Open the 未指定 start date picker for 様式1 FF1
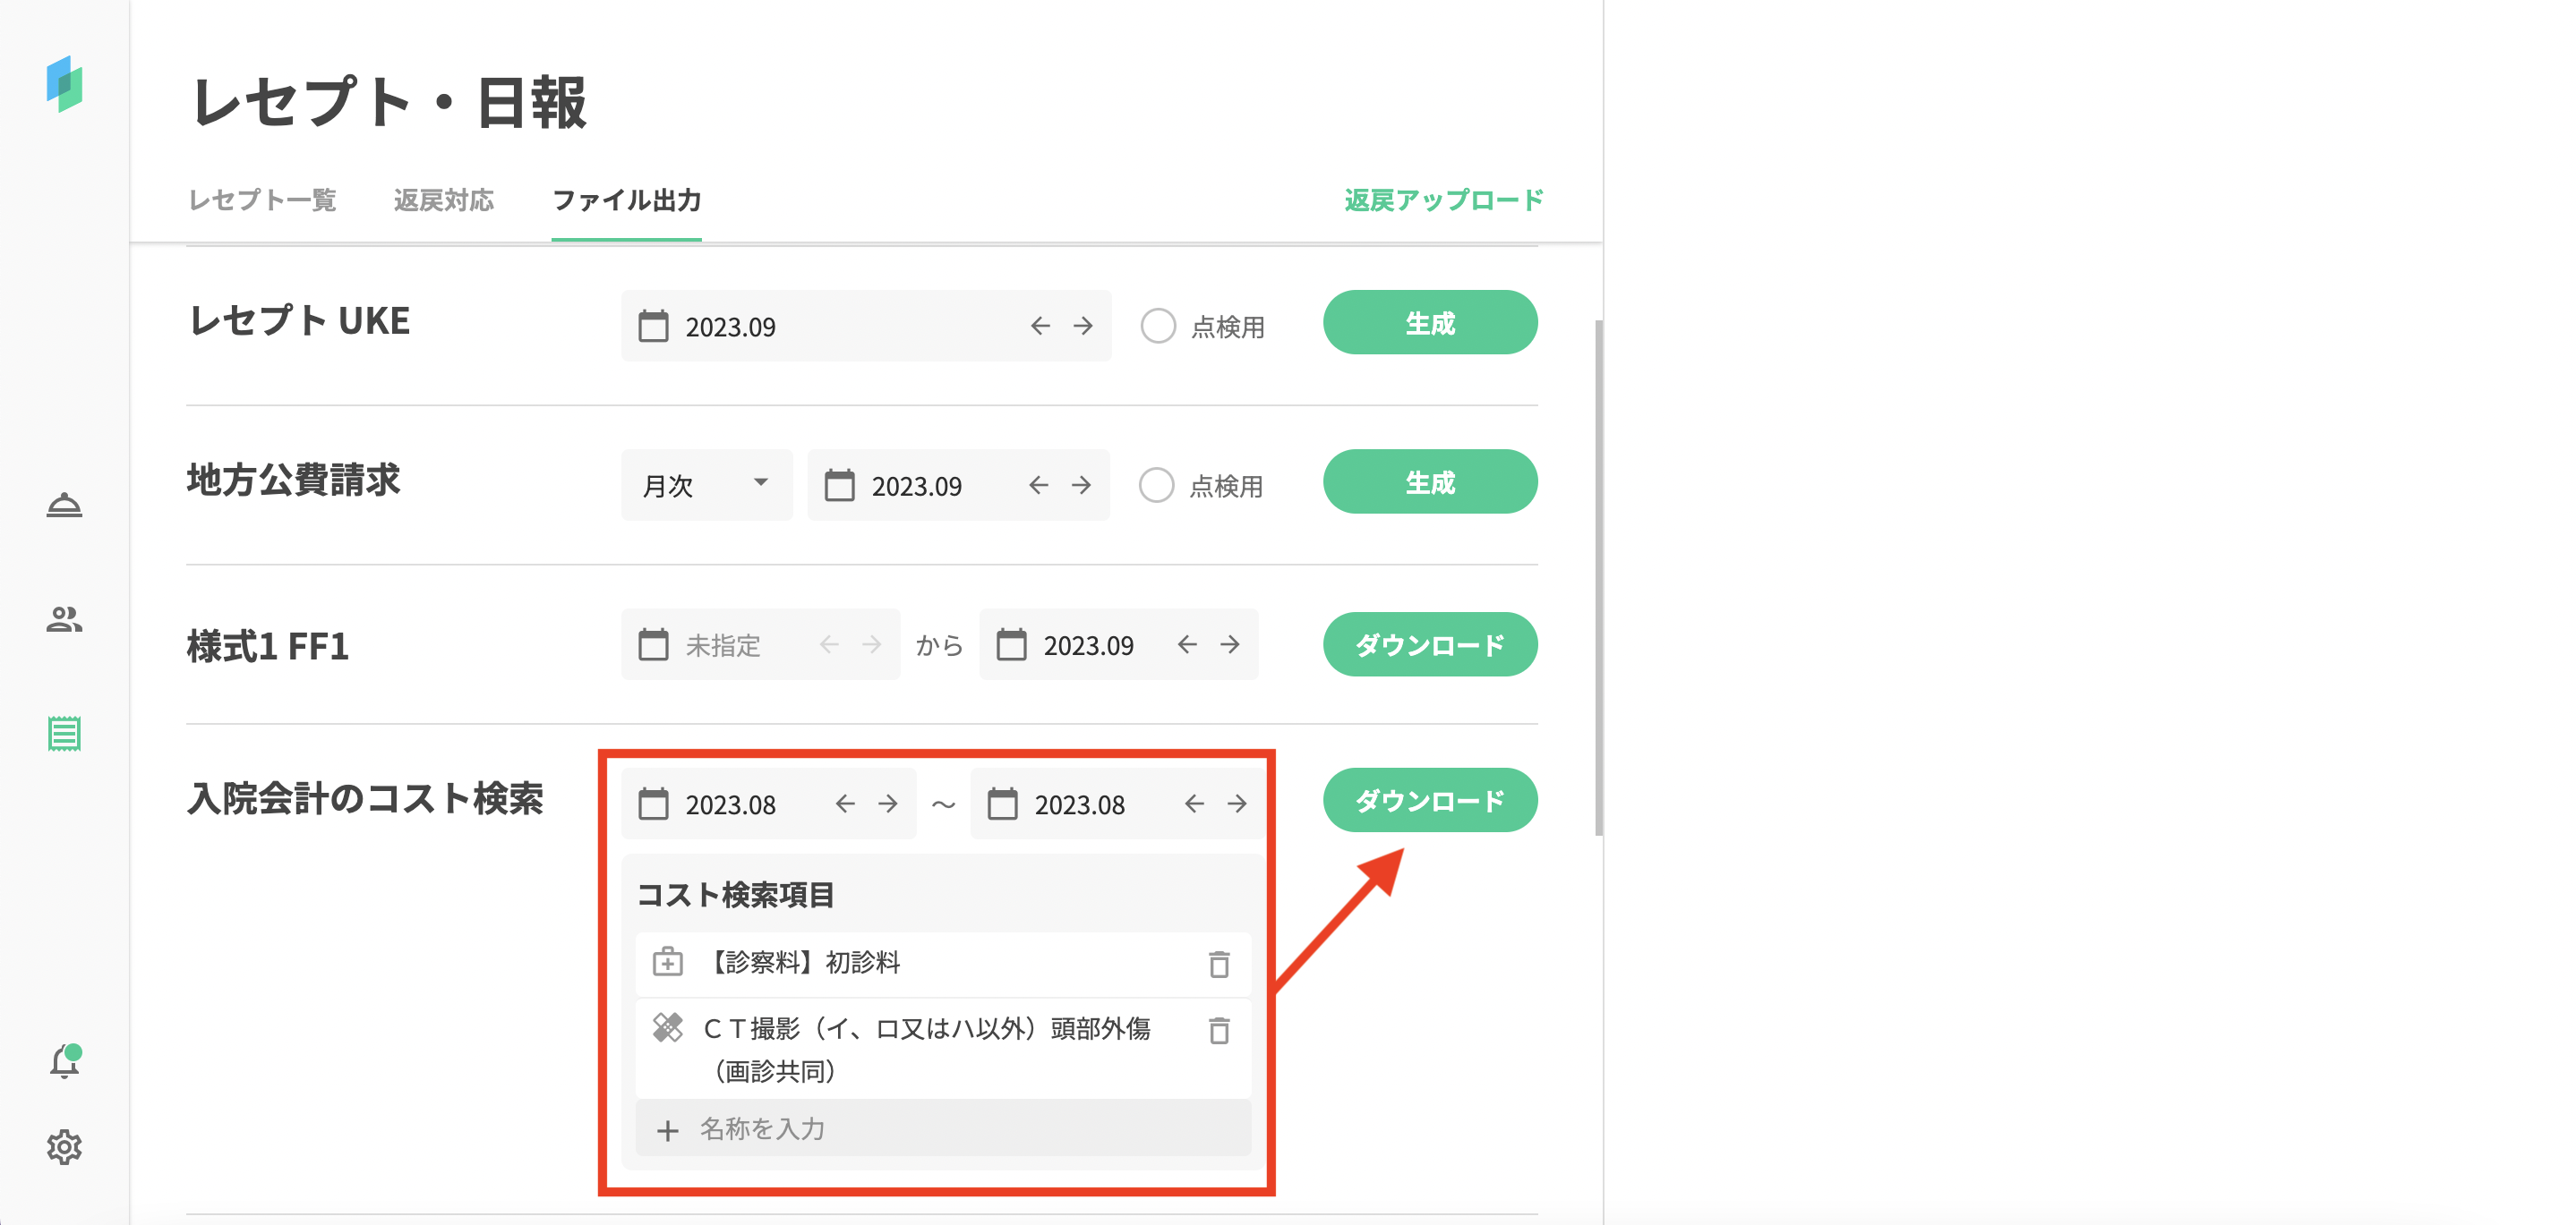Viewport: 2576px width, 1225px height. 722,645
